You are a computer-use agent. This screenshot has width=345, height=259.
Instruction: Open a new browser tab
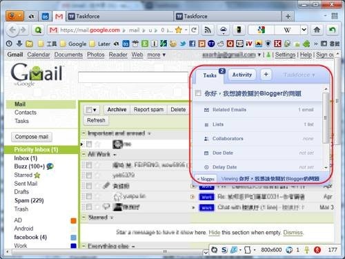click(x=288, y=17)
